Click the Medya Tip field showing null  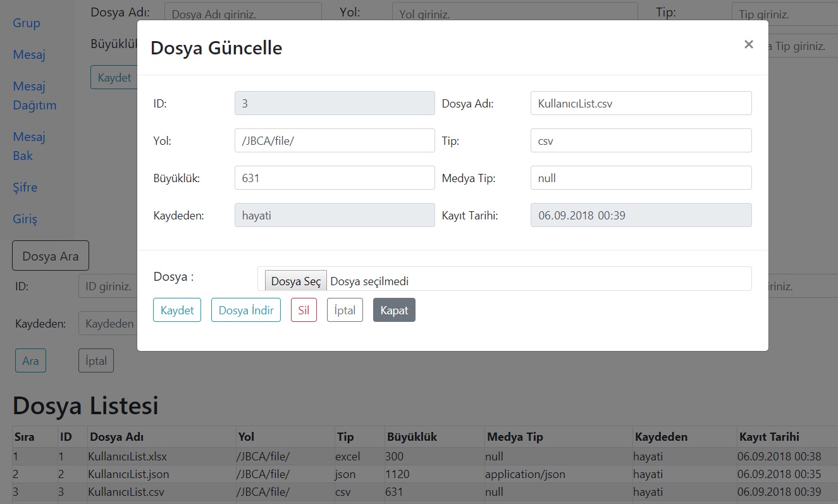pos(641,178)
